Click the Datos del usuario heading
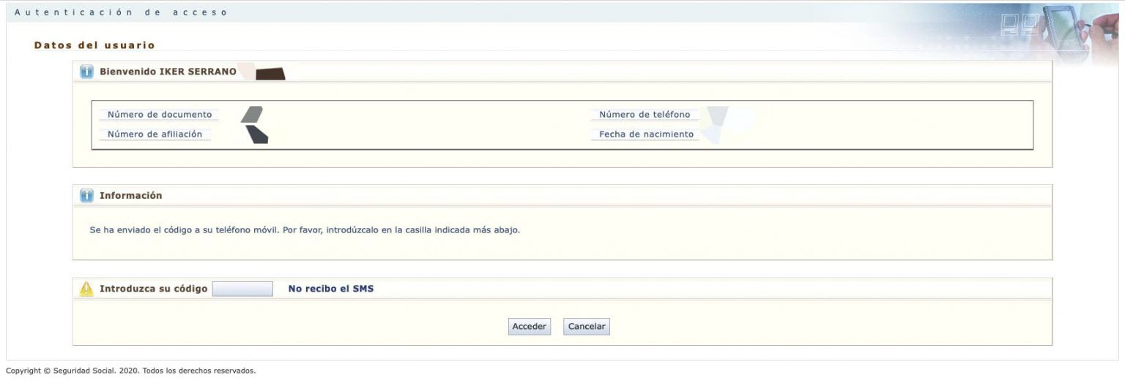The width and height of the screenshot is (1125, 383). 94,45
